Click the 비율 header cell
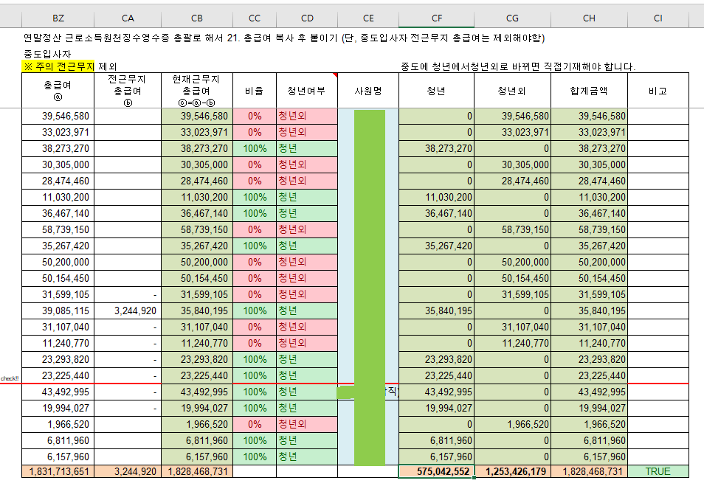The height and width of the screenshot is (503, 704). (255, 91)
